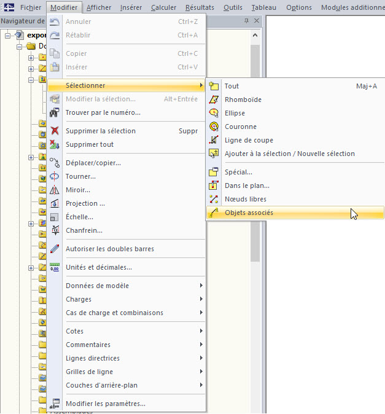Open the Afficher menu

click(x=99, y=7)
